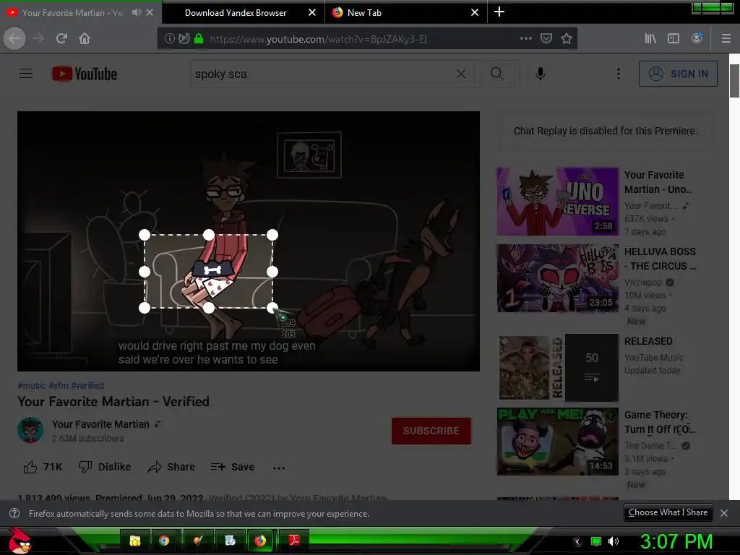This screenshot has width=740, height=555.
Task: Bookmark this page with the star icon
Action: 567,38
